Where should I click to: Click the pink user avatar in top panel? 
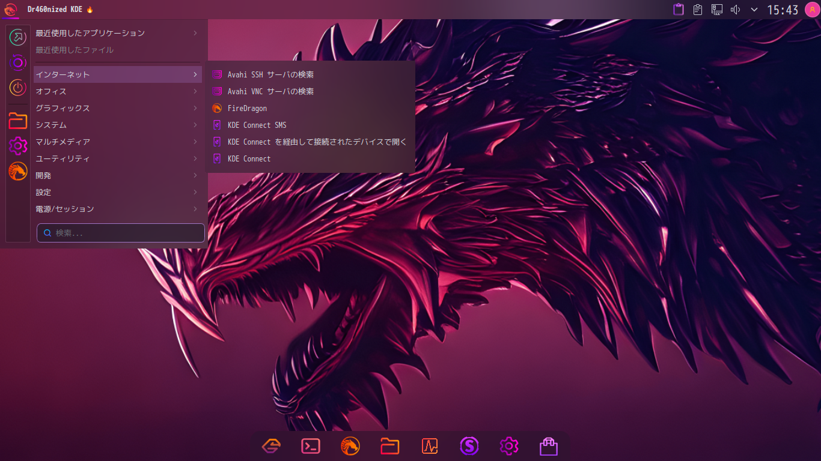point(812,10)
